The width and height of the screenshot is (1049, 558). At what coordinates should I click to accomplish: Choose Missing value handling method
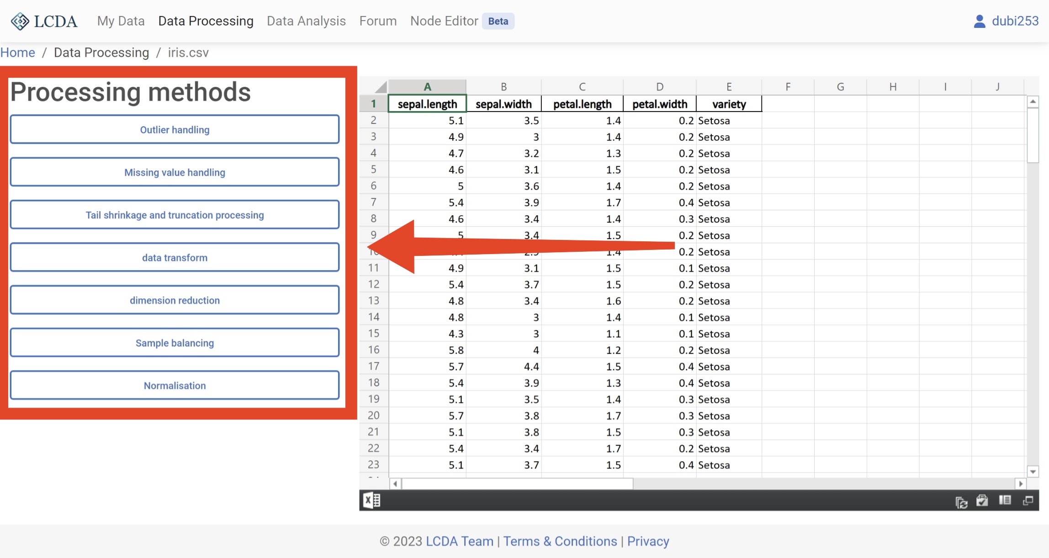(175, 172)
